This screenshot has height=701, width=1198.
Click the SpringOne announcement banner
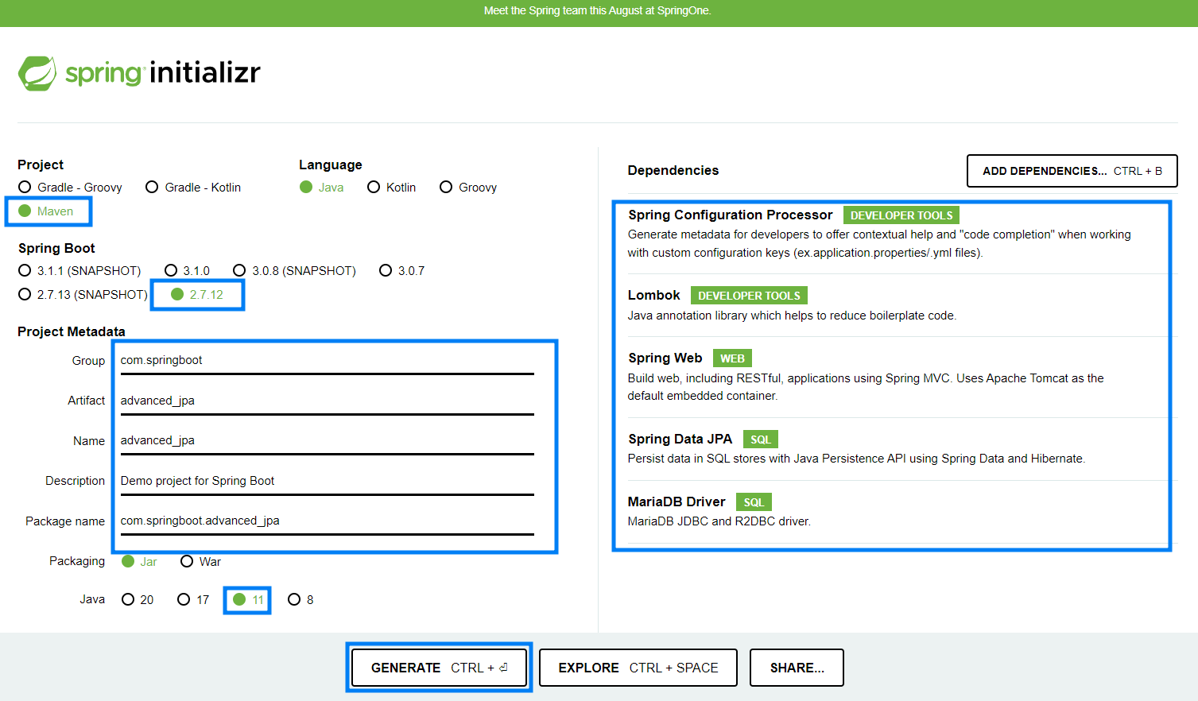coord(598,11)
